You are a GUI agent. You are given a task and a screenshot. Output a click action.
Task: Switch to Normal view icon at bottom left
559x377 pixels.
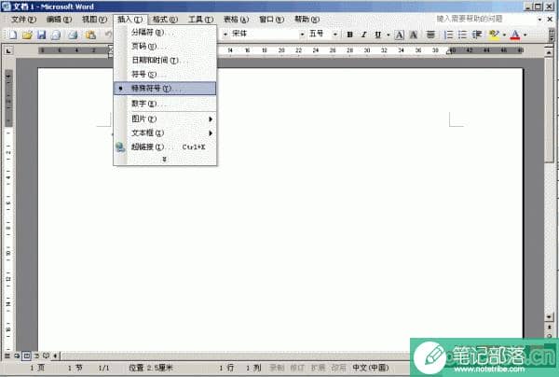7,356
